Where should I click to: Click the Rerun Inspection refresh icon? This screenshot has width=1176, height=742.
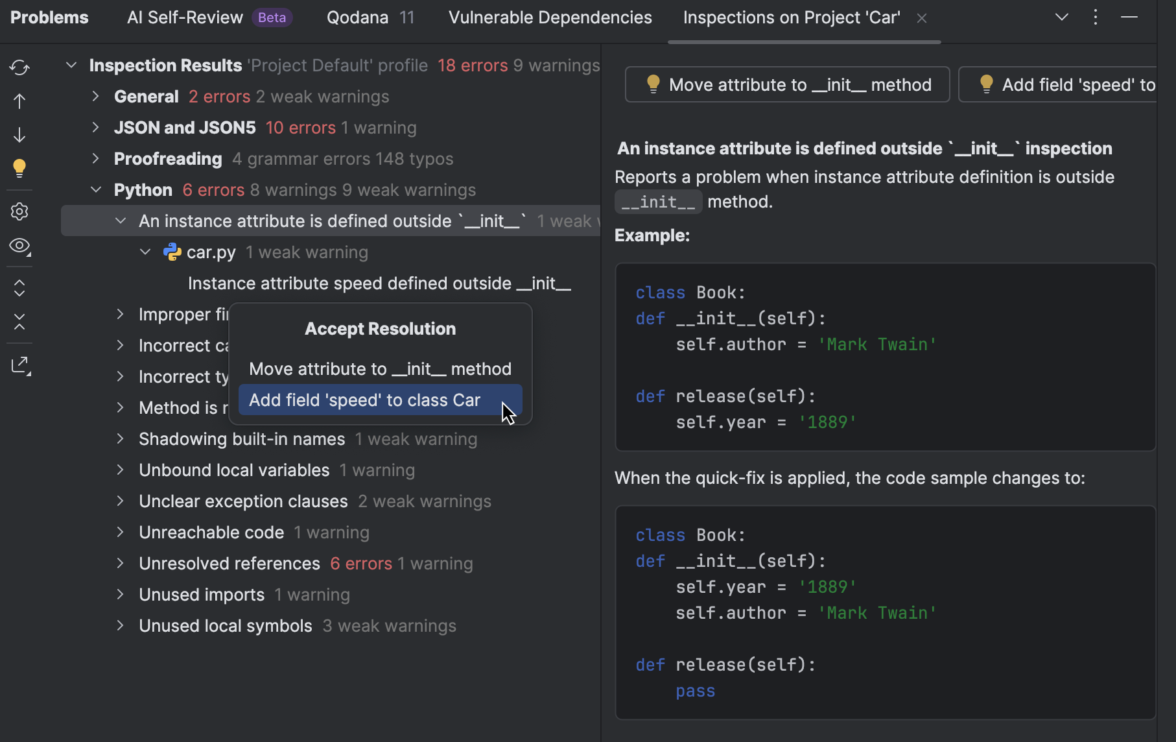pyautogui.click(x=19, y=67)
